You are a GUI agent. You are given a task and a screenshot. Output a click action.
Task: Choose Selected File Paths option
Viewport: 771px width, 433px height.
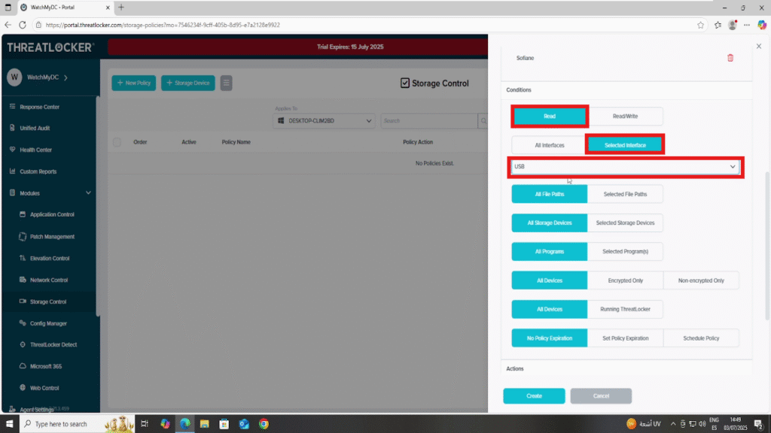tap(625, 195)
